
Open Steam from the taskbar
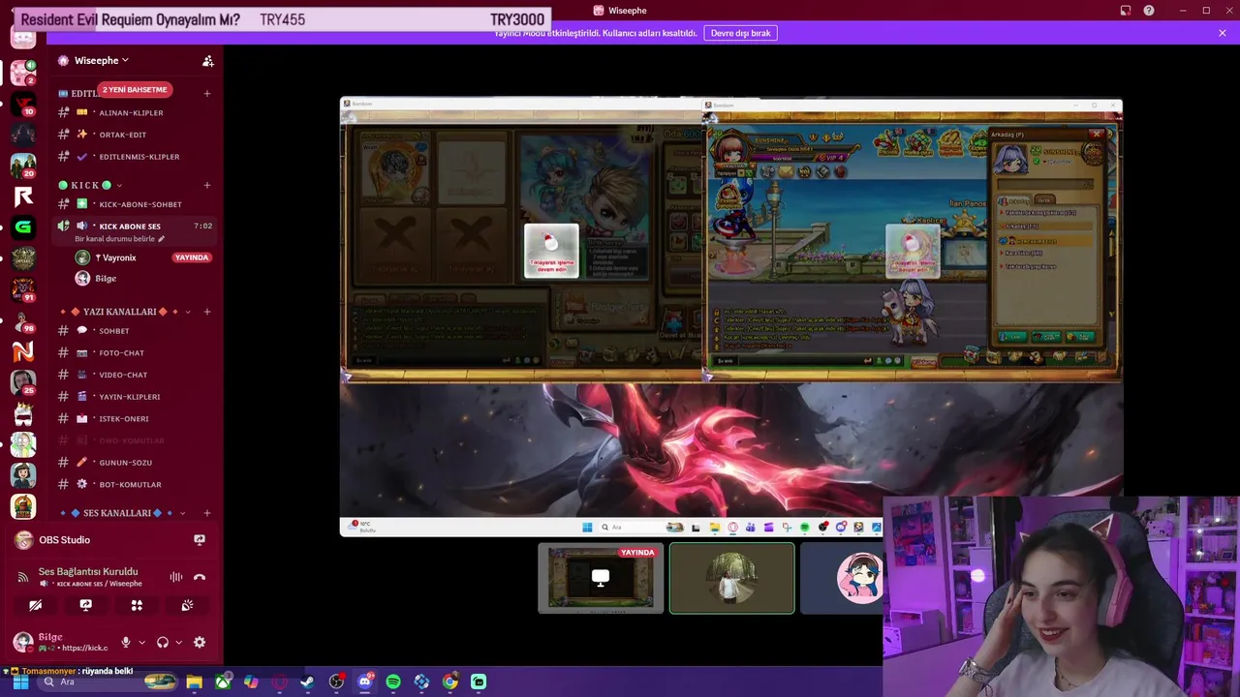pyautogui.click(x=308, y=682)
